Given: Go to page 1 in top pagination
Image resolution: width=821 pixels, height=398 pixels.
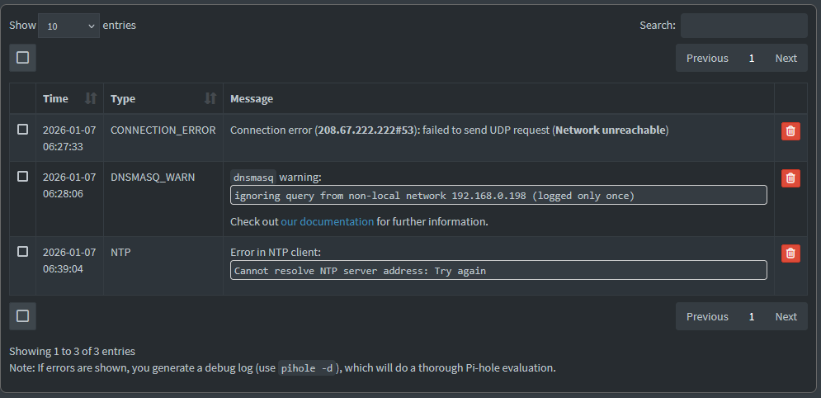Looking at the screenshot, I should [x=752, y=58].
